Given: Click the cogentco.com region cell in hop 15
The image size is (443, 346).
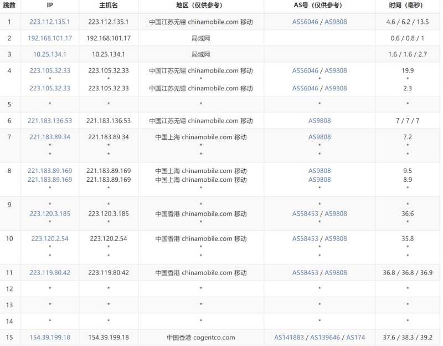Looking at the screenshot, I should pos(200,338).
